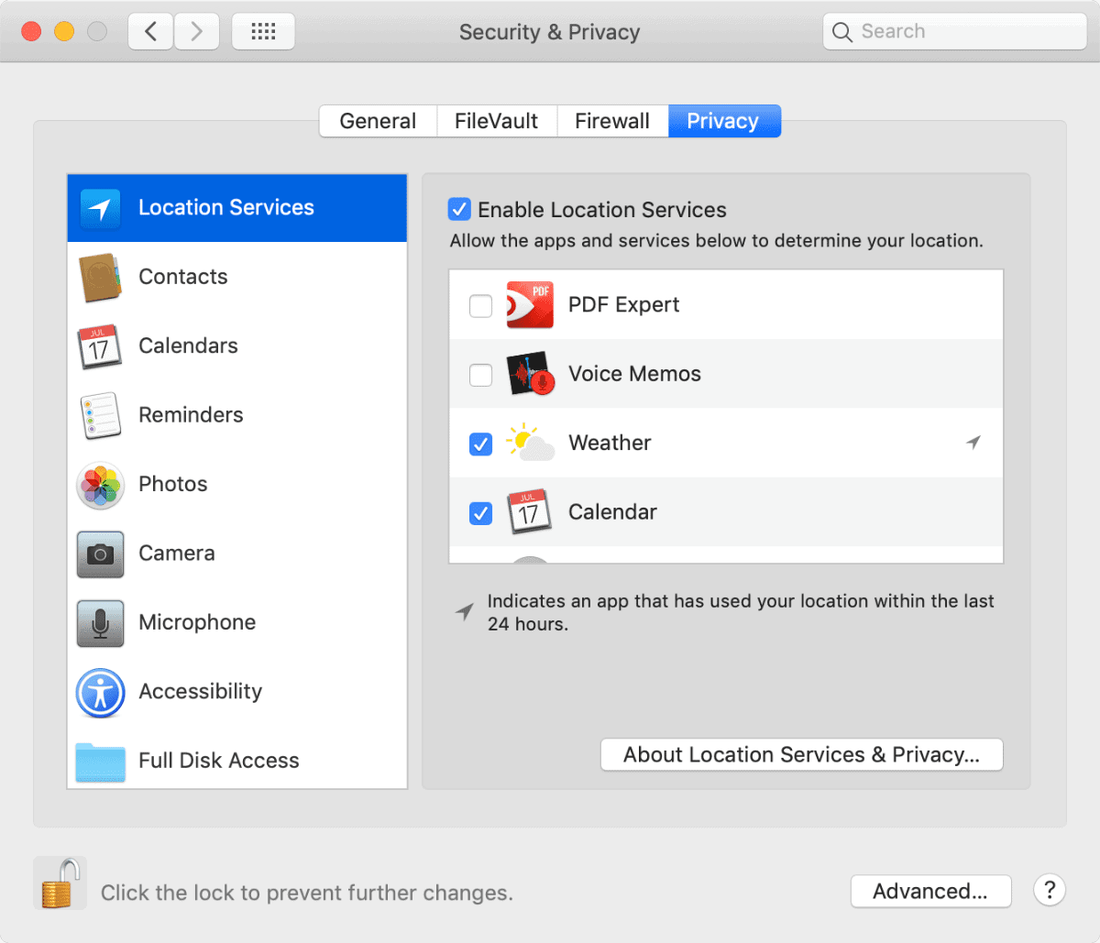
Task: Uncheck the Weather location checkbox
Action: (480, 444)
